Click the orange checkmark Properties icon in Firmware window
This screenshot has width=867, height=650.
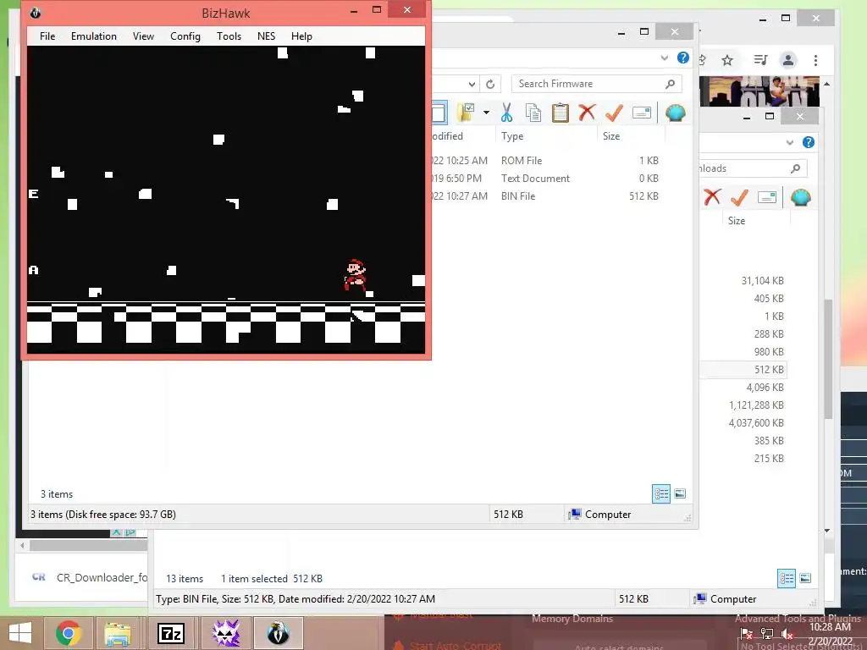click(614, 113)
